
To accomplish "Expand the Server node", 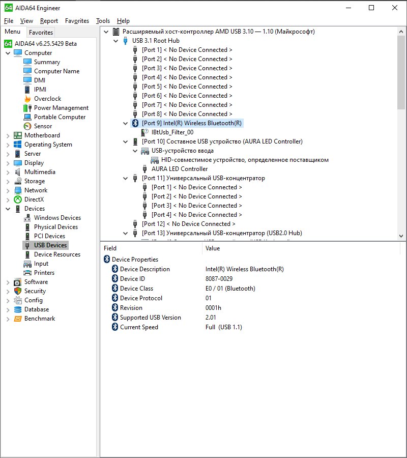I will 8,154.
